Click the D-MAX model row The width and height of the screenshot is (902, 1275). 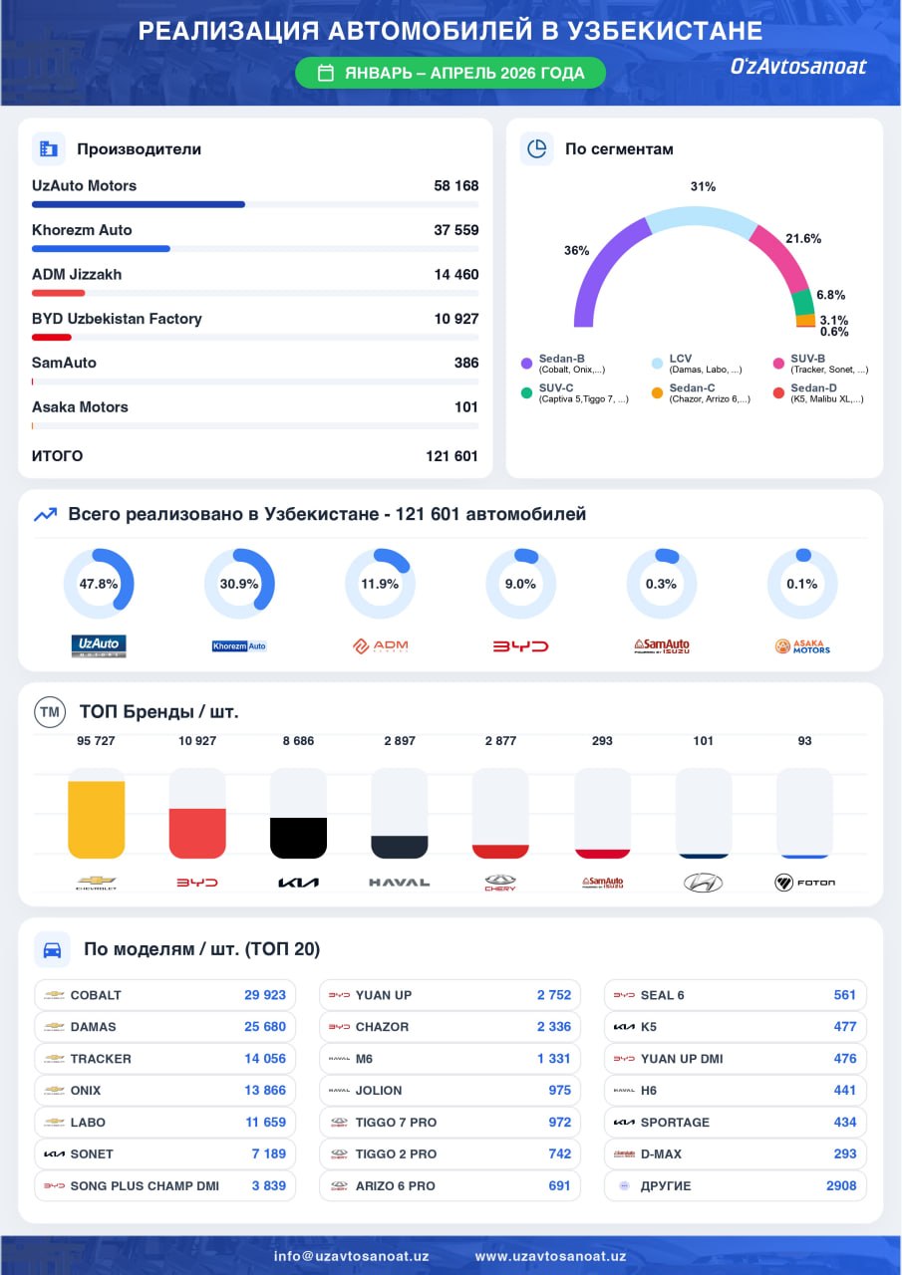(x=736, y=1154)
